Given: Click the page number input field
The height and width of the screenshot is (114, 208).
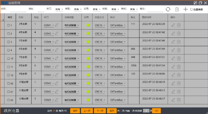Looking at the screenshot, I should click(147, 111).
